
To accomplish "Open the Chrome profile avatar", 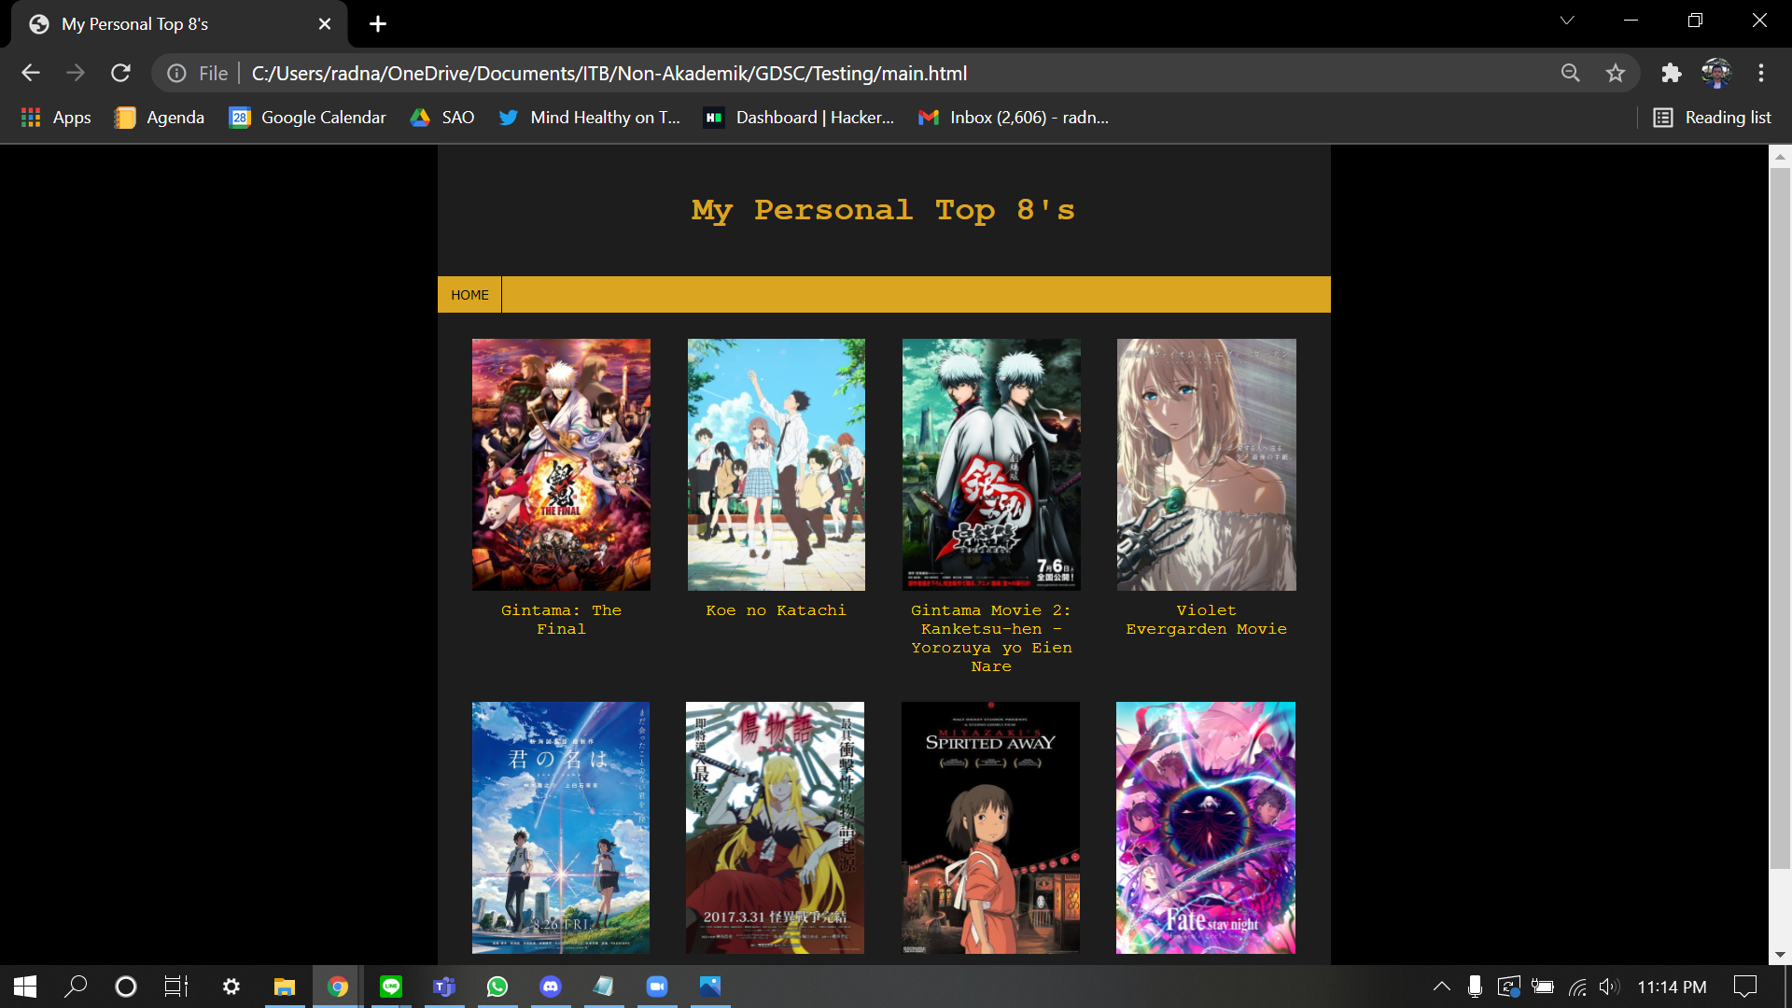I will [x=1715, y=73].
